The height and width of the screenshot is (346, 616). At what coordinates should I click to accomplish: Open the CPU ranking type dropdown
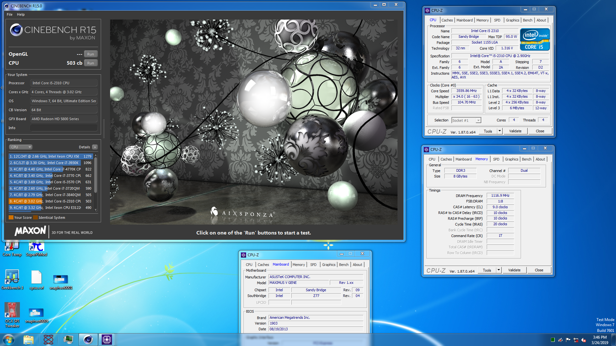(x=21, y=147)
